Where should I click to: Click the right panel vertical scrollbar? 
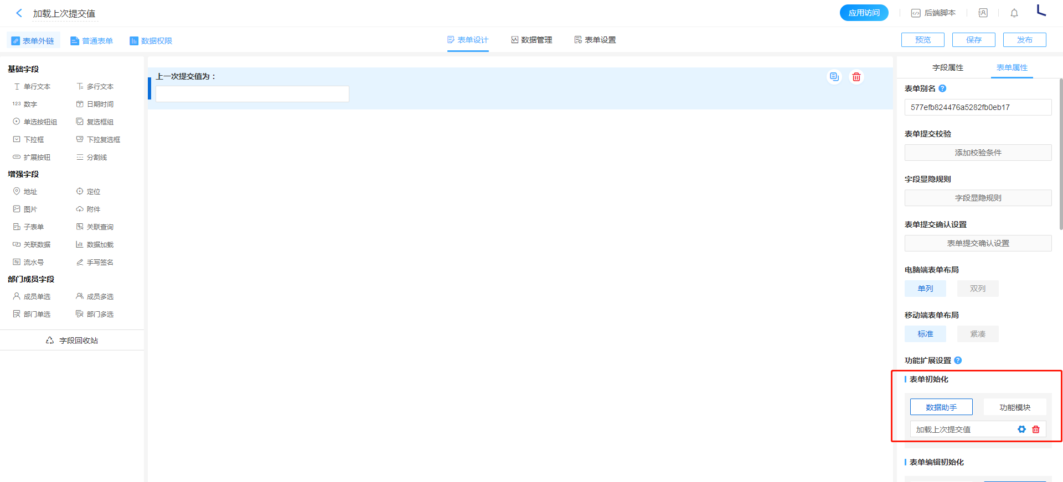pos(1061,155)
